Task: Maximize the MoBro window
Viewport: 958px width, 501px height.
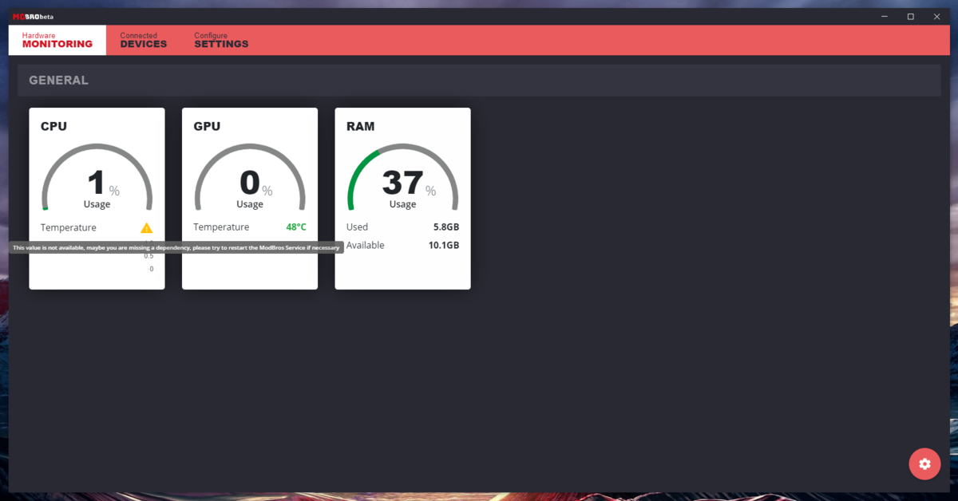Action: point(910,16)
